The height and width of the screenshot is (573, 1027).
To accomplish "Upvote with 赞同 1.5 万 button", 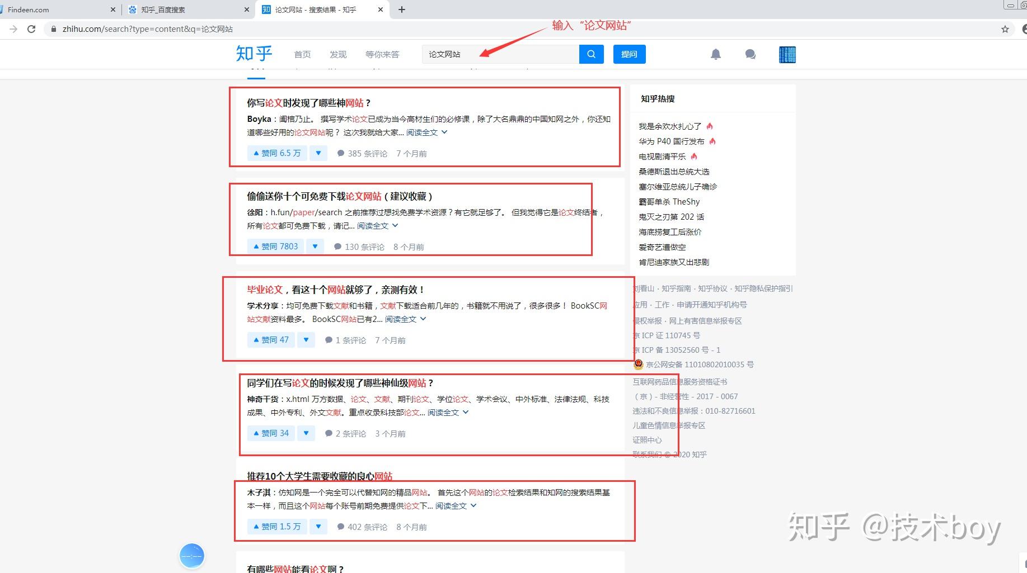I will click(277, 527).
